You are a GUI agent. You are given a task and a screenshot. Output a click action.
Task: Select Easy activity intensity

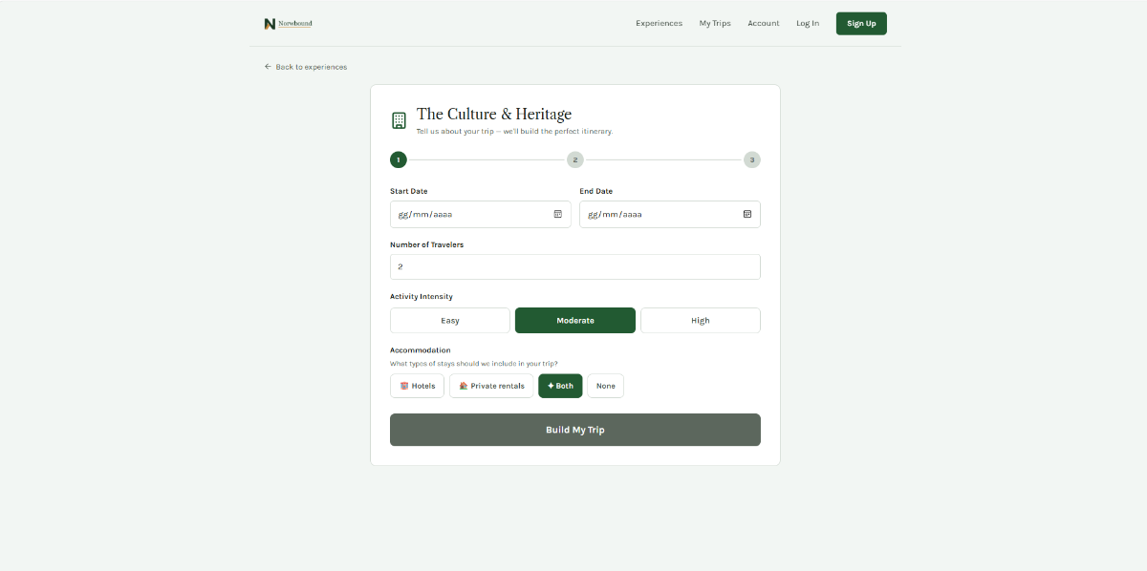[450, 321]
